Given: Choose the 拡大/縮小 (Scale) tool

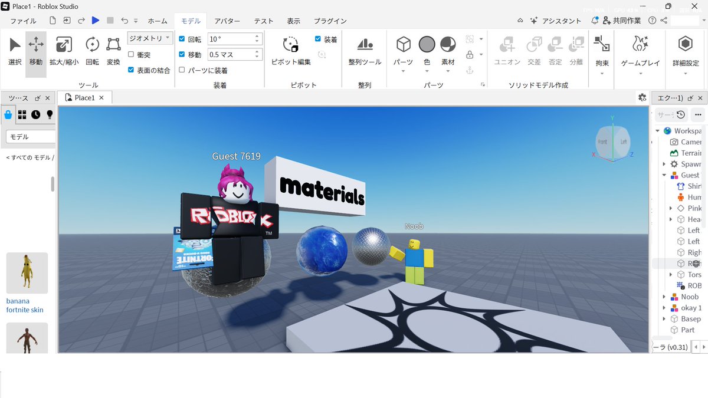Looking at the screenshot, I should [64, 52].
